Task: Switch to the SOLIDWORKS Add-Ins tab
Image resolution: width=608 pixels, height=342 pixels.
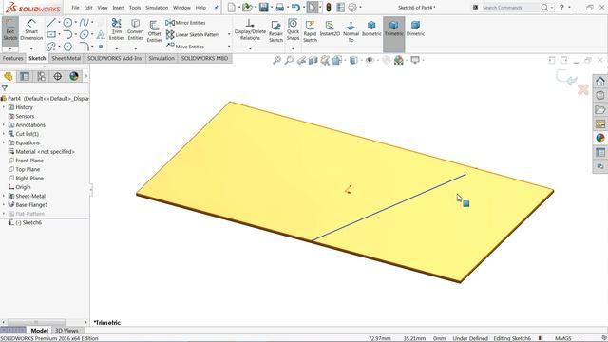Action: 115,58
